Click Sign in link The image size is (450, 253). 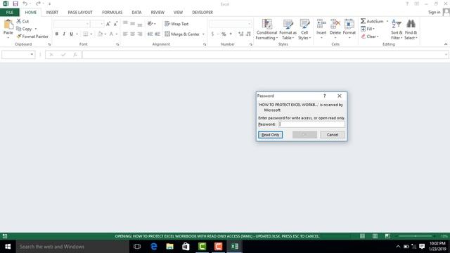click(434, 12)
